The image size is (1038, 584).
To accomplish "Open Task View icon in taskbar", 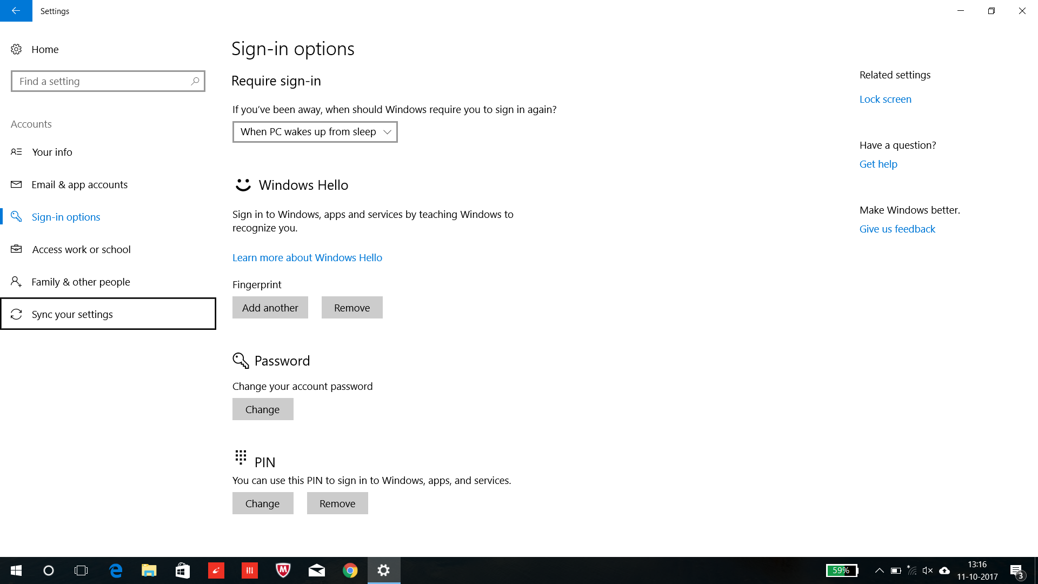I will coord(82,570).
